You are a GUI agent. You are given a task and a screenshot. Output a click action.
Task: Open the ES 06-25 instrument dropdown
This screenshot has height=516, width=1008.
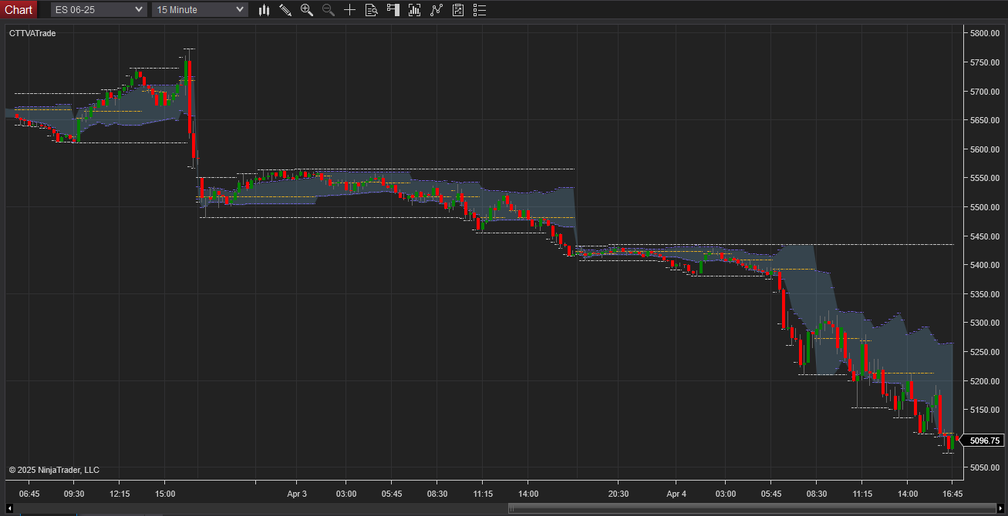pyautogui.click(x=98, y=9)
